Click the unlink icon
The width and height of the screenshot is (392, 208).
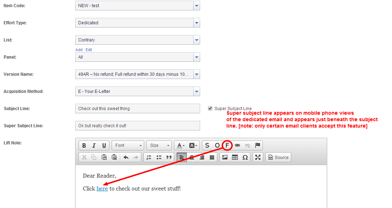[247, 145]
